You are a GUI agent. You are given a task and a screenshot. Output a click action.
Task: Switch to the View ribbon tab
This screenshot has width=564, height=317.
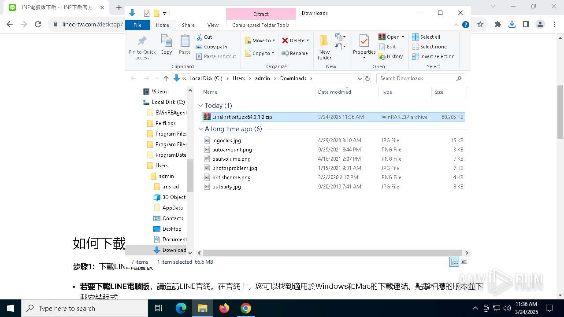213,25
